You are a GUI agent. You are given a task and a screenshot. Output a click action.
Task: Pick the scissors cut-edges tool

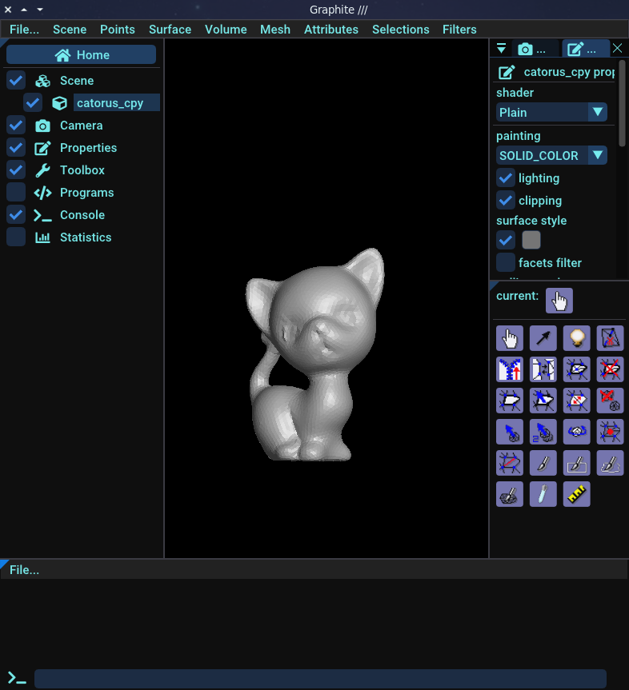(610, 338)
